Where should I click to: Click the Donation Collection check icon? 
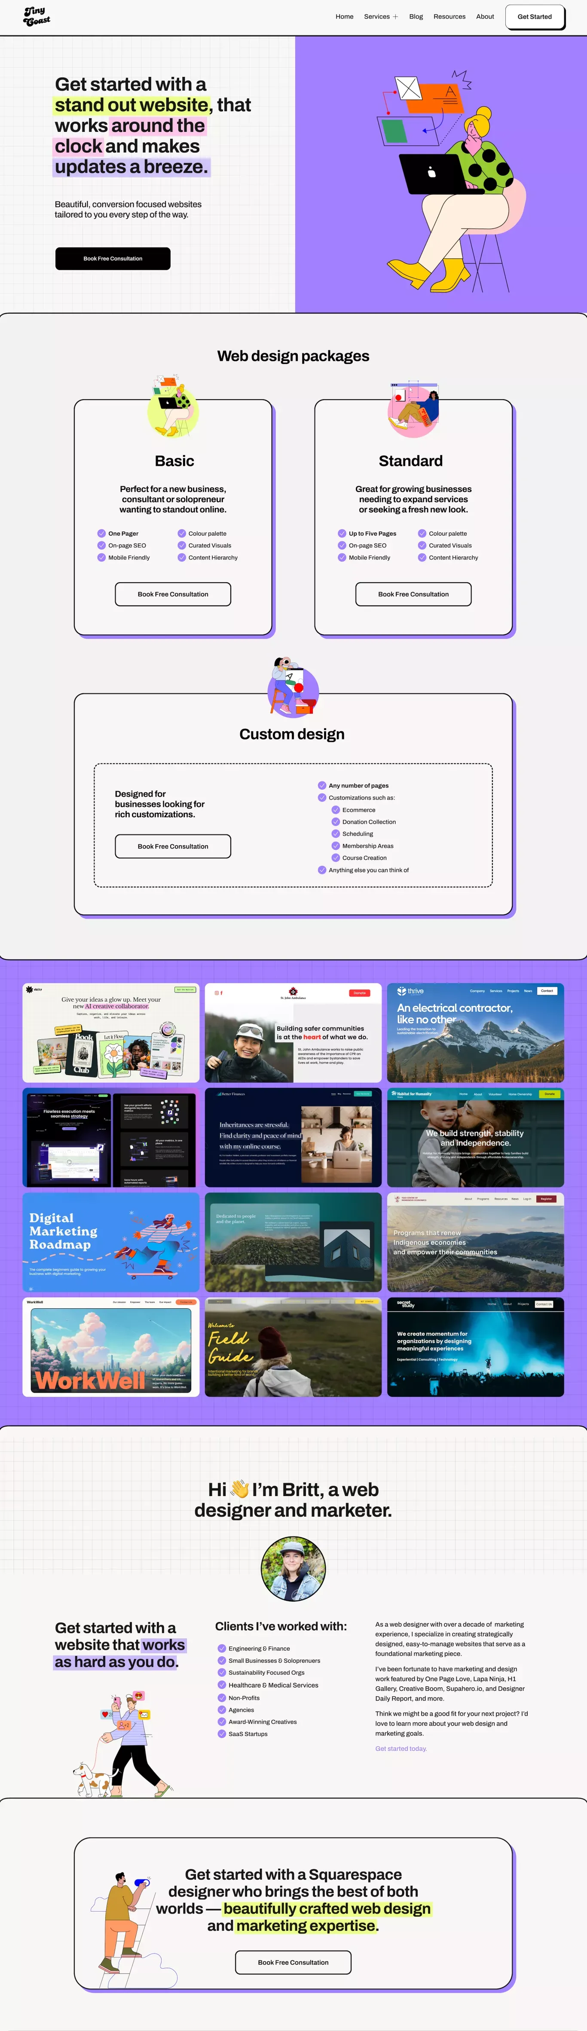tap(335, 822)
